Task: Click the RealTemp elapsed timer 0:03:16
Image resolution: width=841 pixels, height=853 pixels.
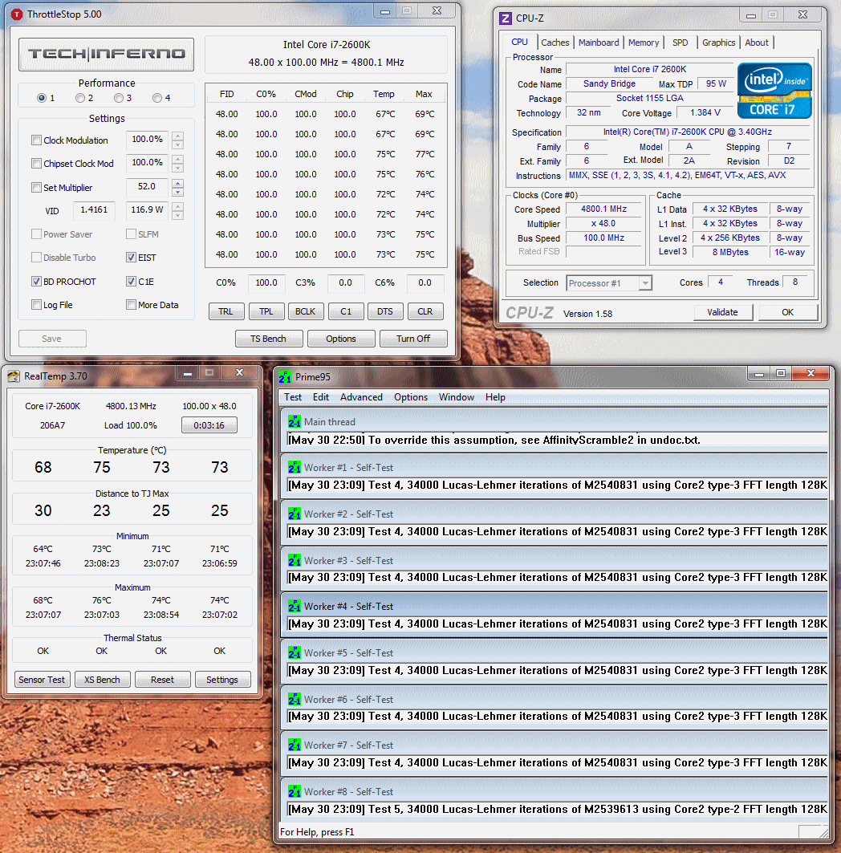Action: pos(209,425)
